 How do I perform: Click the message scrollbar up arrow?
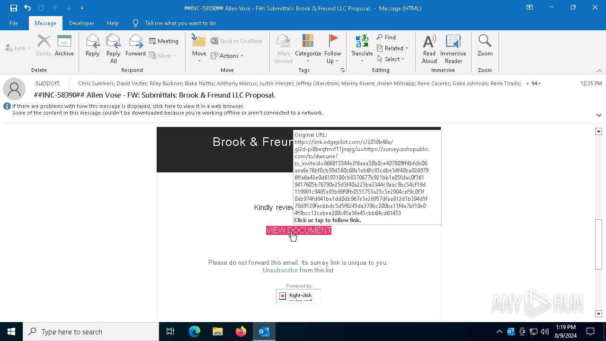(x=598, y=131)
